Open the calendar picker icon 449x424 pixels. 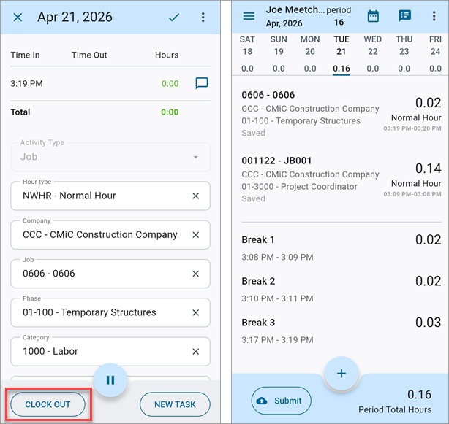point(373,16)
